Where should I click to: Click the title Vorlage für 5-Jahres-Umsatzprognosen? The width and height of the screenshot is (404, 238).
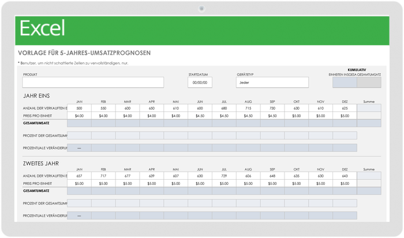pos(84,53)
